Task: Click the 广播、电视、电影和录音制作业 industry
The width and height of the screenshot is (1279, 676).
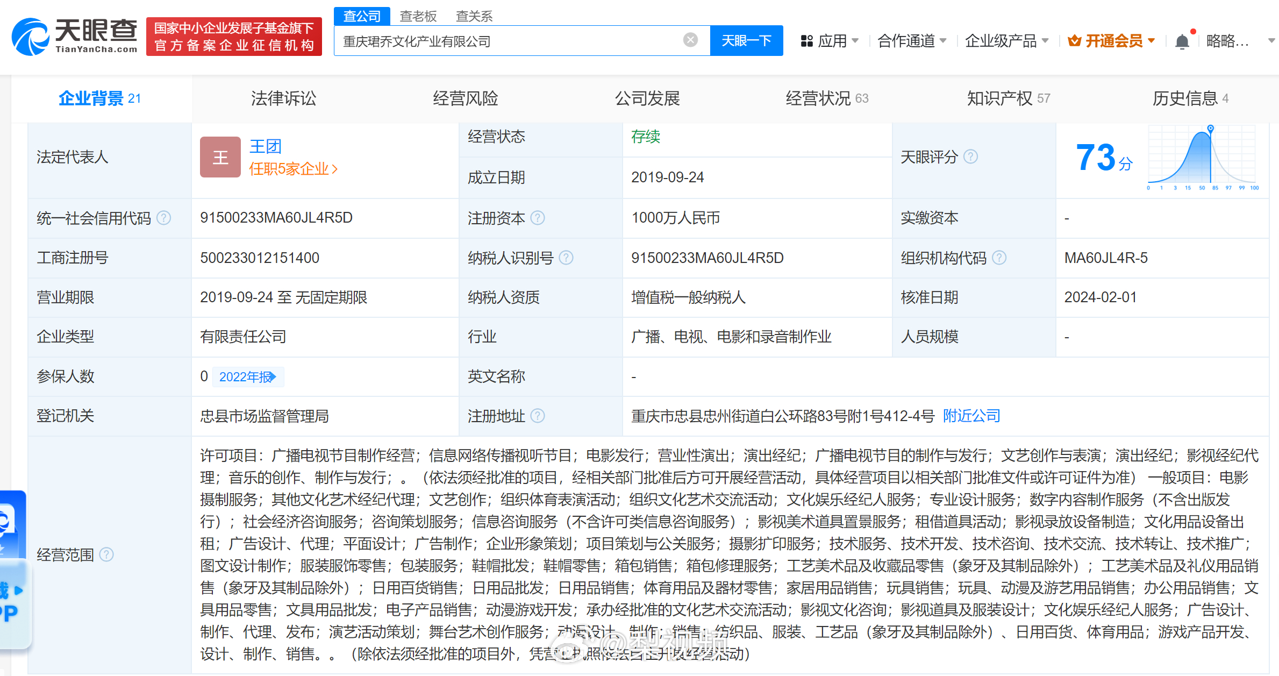Action: pyautogui.click(x=731, y=337)
